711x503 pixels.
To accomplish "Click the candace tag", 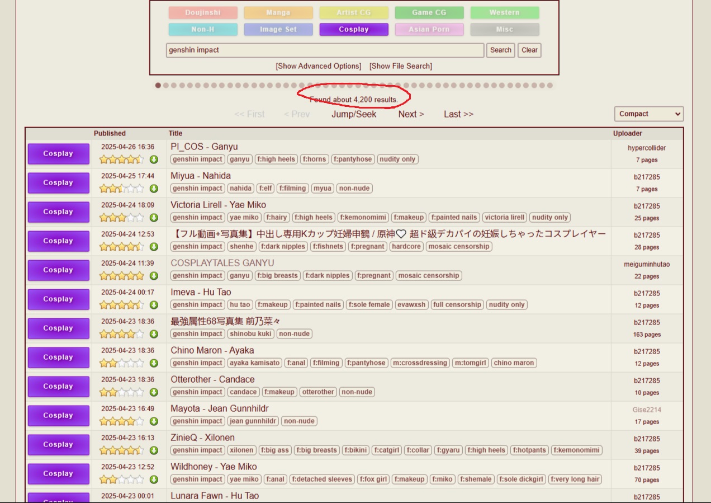I will pos(244,392).
